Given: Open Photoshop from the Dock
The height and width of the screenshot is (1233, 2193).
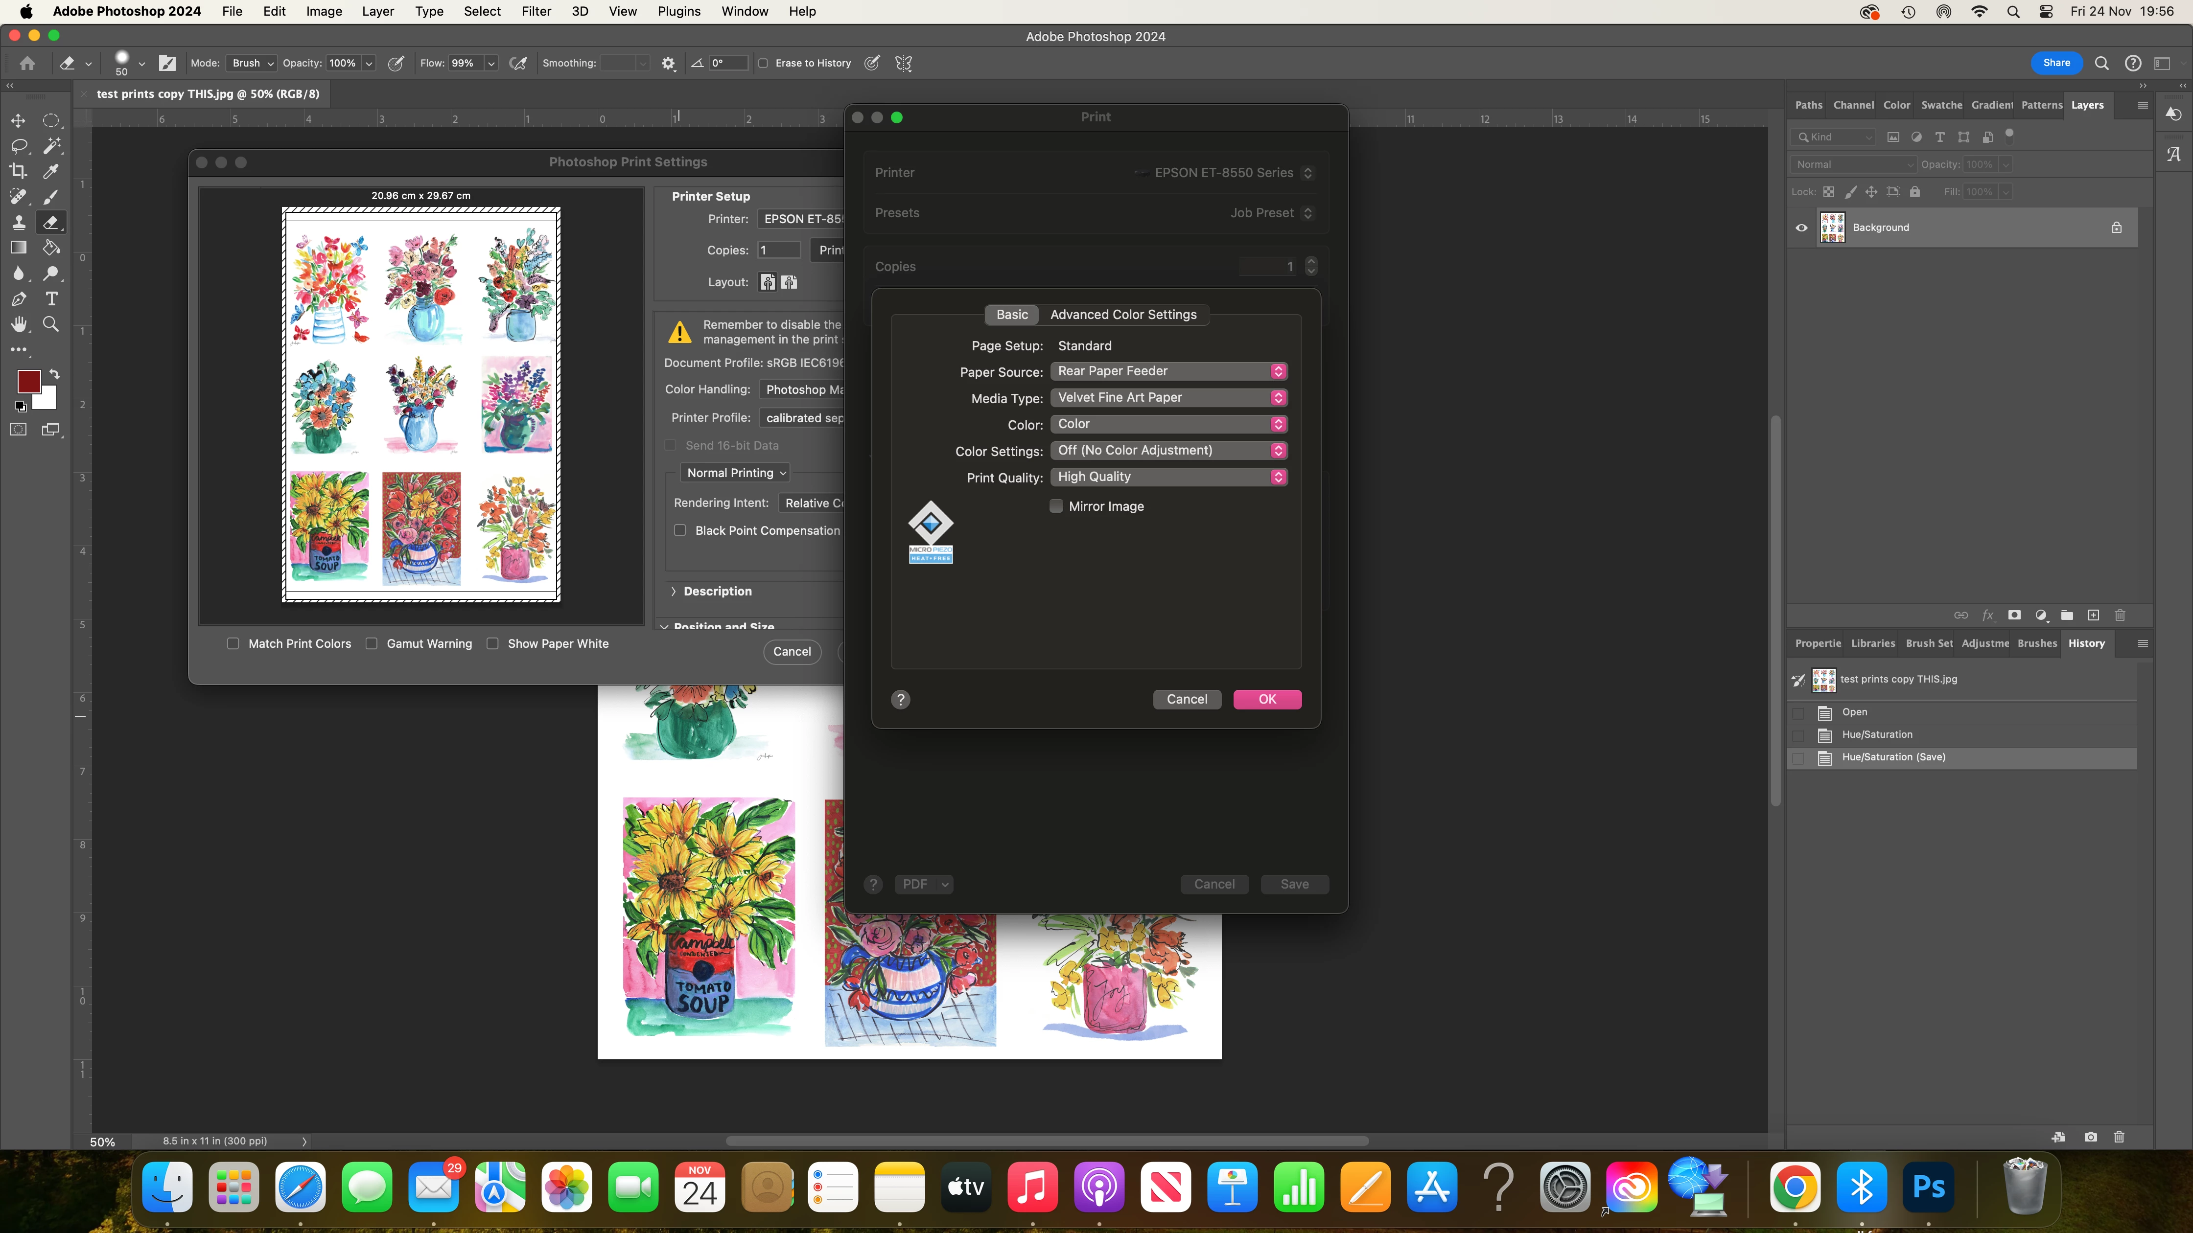Looking at the screenshot, I should [x=1928, y=1187].
